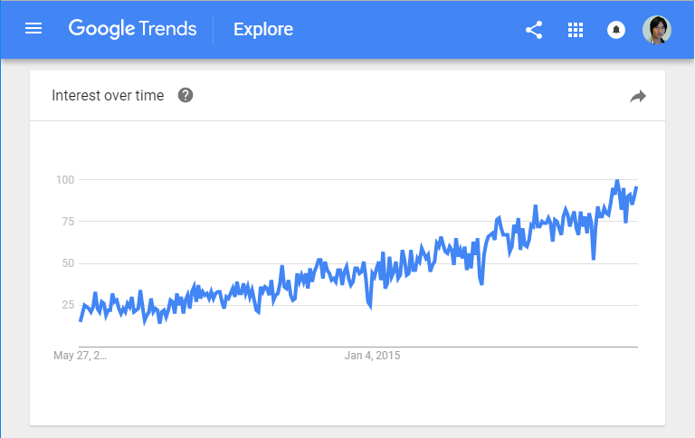Click the help question mark icon
695x438 pixels.
click(186, 95)
